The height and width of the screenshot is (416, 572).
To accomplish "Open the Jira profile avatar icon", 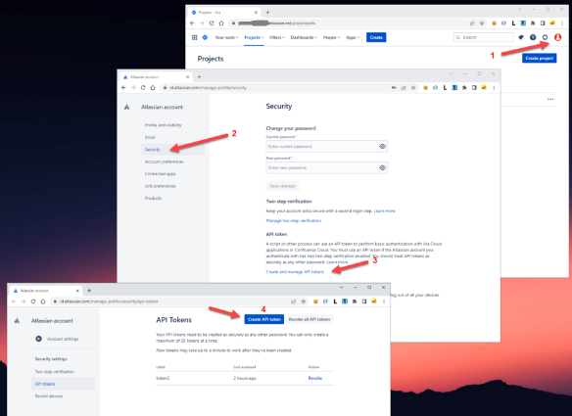I will [557, 37].
